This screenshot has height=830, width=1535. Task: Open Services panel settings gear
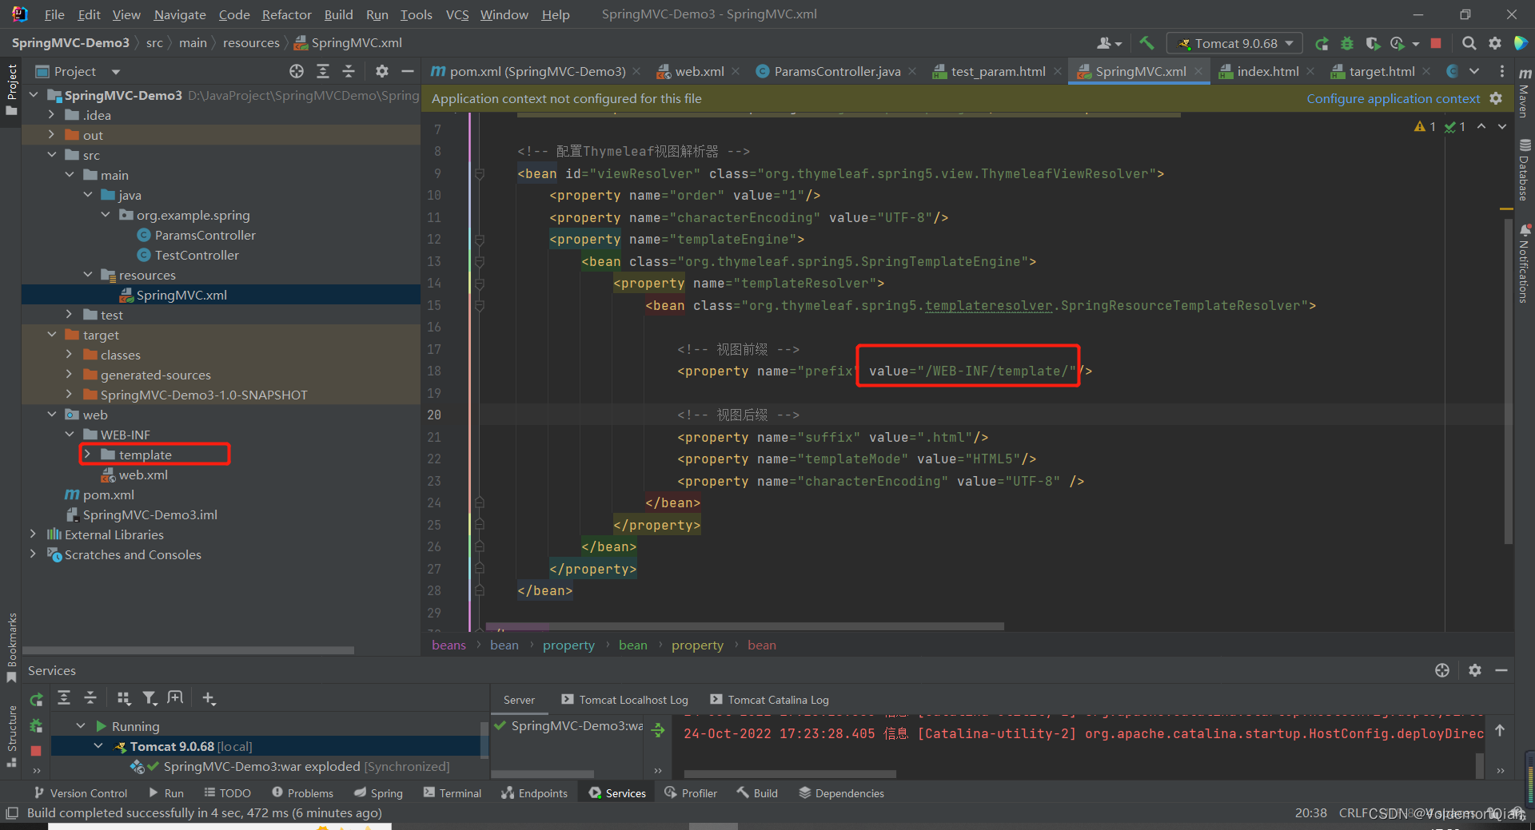(x=1475, y=670)
